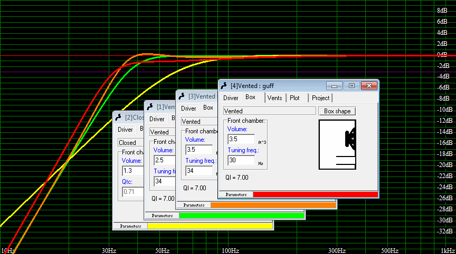
Task: Click the blue Volume: label in [4]Vented
Action: pos(237,129)
